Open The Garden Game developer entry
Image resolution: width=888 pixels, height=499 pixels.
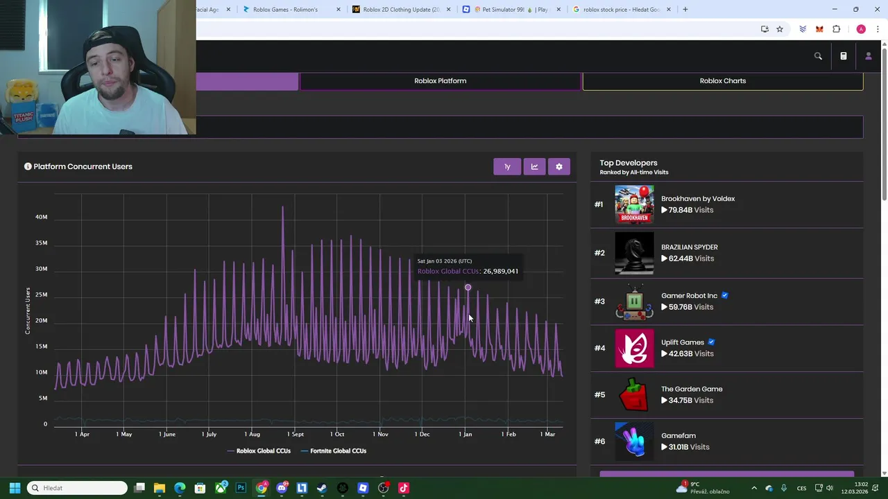pyautogui.click(x=727, y=395)
